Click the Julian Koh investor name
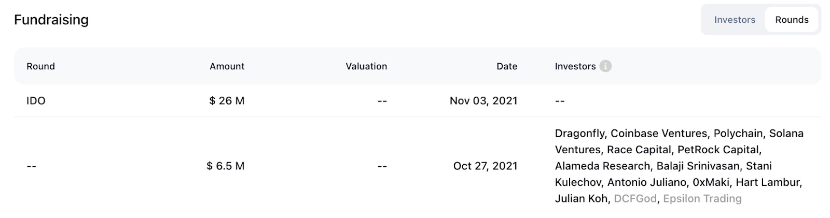Image resolution: width=830 pixels, height=218 pixels. coord(580,199)
